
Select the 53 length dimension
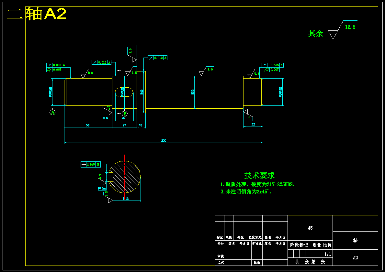coord(88,125)
